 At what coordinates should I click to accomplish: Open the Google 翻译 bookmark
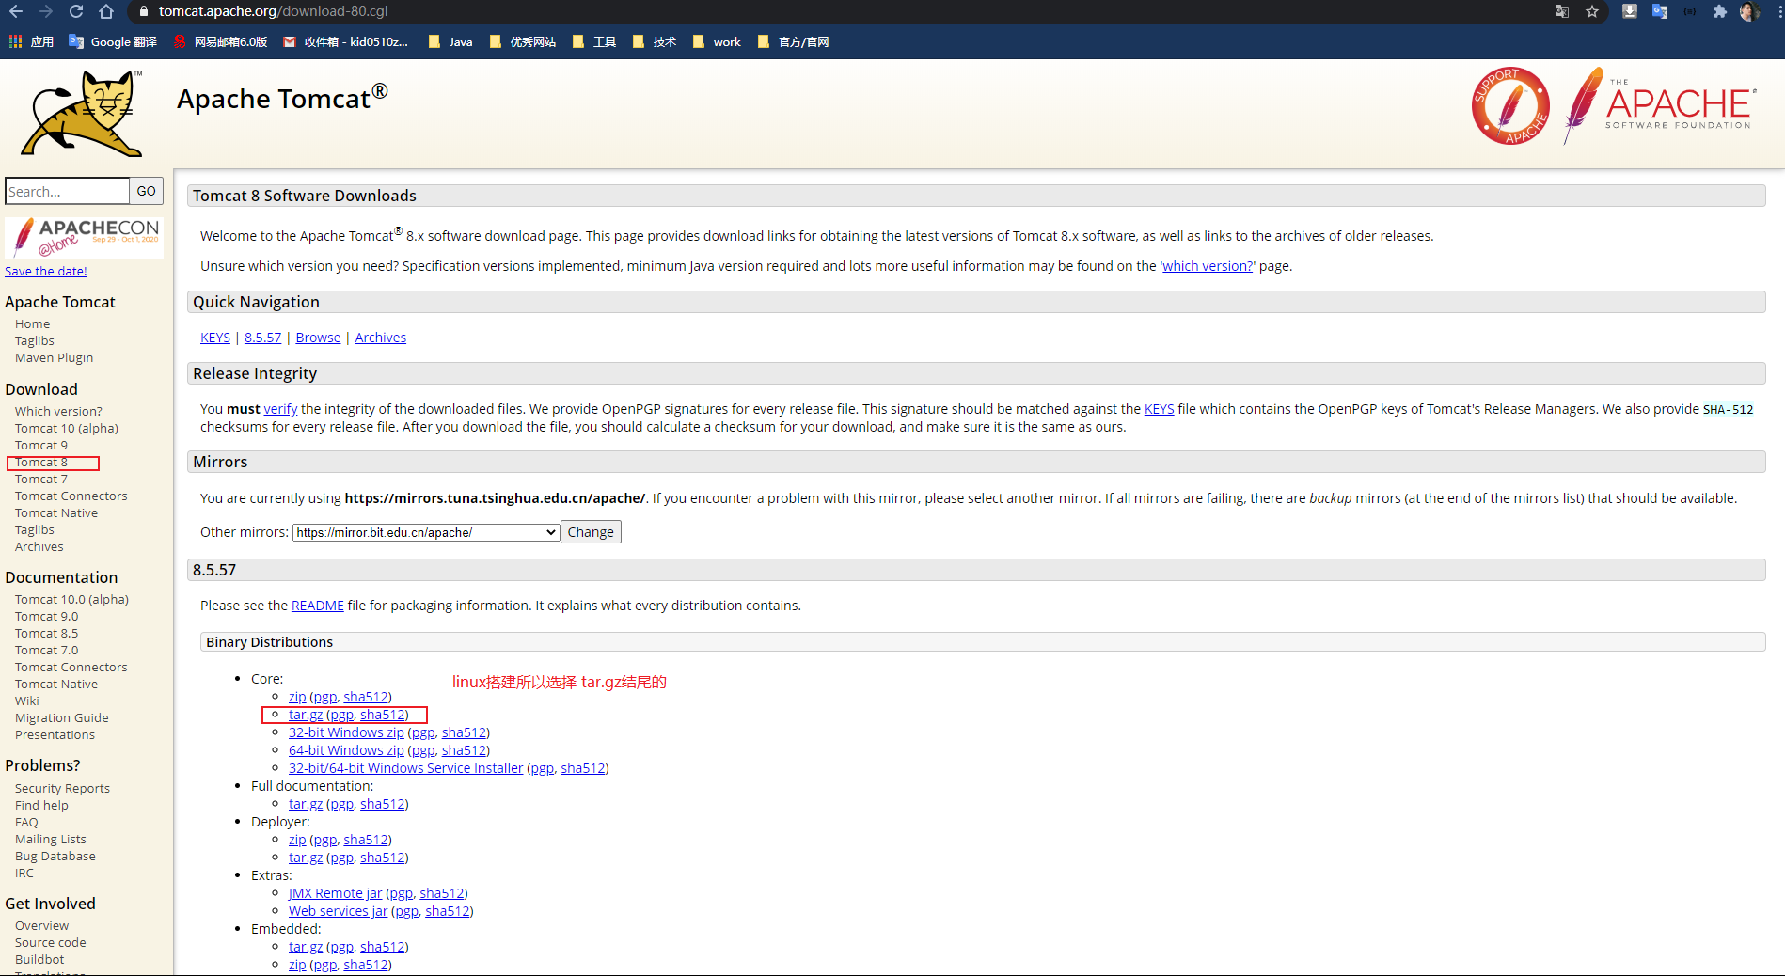click(113, 41)
